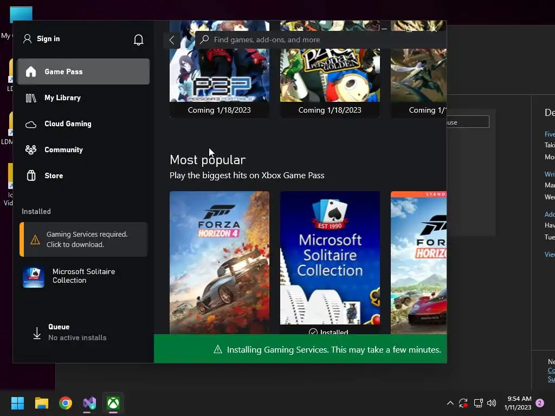Open the Queue panel
Viewport: 555px width, 416px height.
(83, 332)
